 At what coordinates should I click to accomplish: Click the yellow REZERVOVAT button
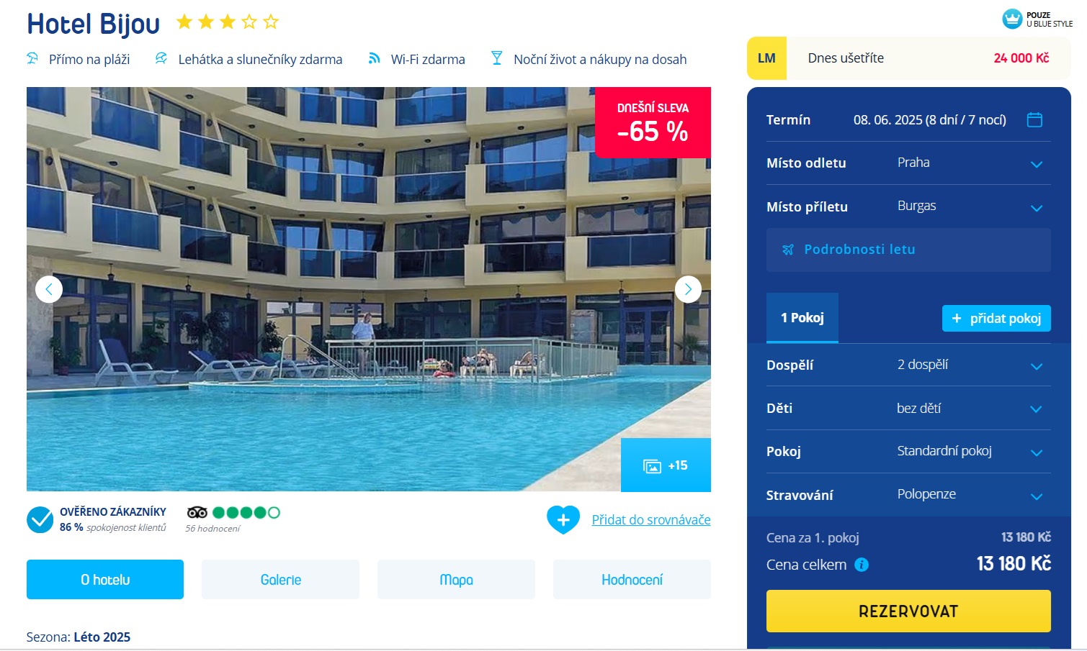[908, 611]
